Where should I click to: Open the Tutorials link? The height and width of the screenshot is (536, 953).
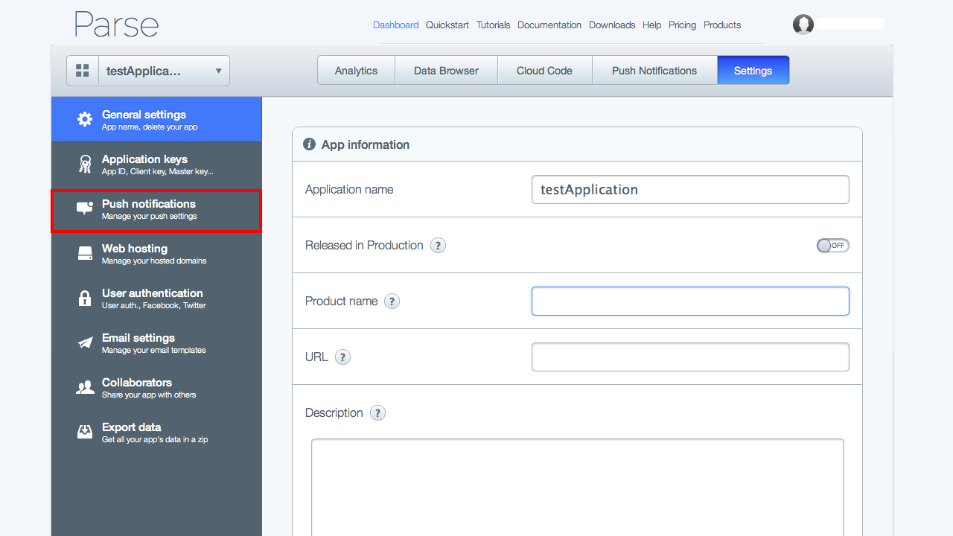pyautogui.click(x=493, y=25)
